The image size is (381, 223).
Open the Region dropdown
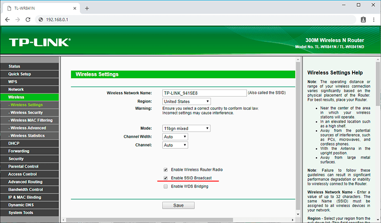186,102
